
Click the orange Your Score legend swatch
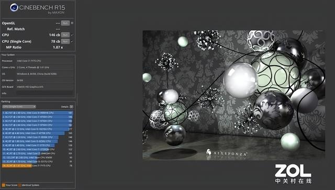tap(3, 185)
